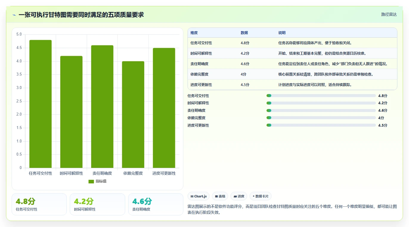Image resolution: width=409 pixels, height=227 pixels.
Task: Open the 4.6分 责任明确度 stat card
Action: 156,204
